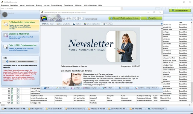Click Datensatz suchen (F3) button

coord(117,109)
